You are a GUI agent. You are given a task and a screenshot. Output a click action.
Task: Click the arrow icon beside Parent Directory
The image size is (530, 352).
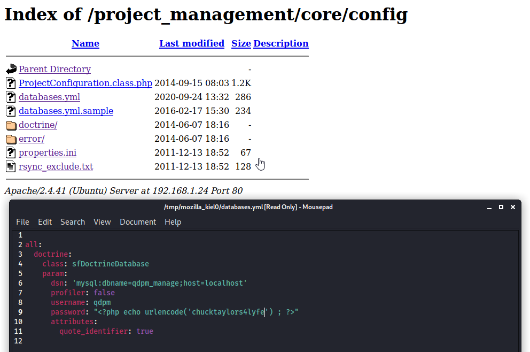pos(11,69)
